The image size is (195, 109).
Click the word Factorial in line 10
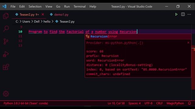75,31
